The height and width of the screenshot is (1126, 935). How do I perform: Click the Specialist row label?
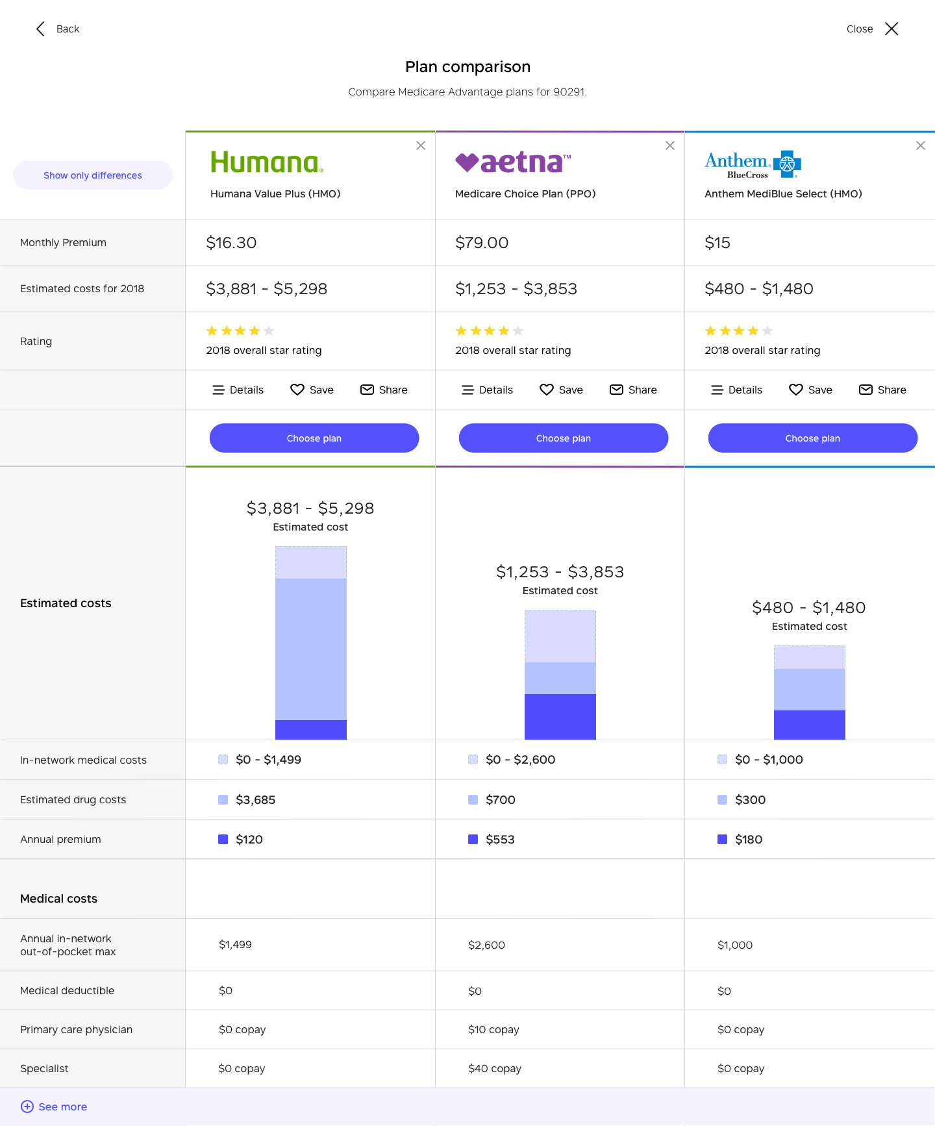point(44,1069)
